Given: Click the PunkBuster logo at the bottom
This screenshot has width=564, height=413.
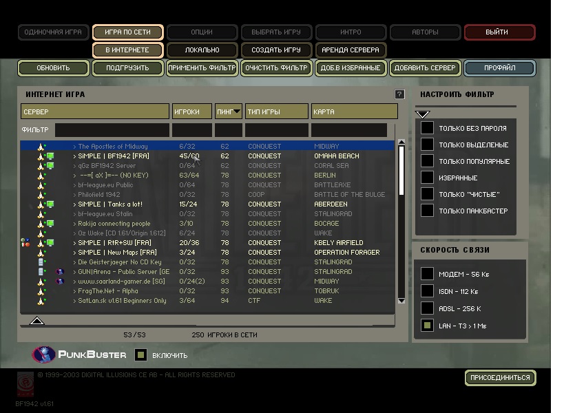Looking at the screenshot, I should point(79,354).
